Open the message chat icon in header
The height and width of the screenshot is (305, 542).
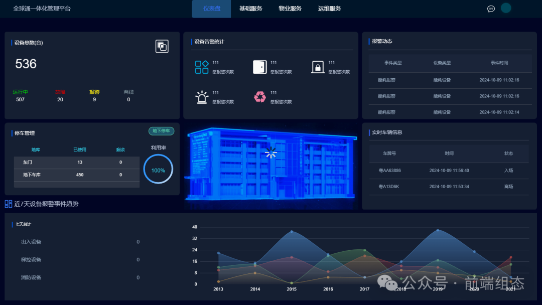tap(491, 9)
